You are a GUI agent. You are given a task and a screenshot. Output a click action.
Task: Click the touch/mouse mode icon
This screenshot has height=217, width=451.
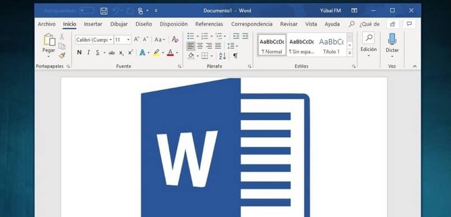(140, 11)
